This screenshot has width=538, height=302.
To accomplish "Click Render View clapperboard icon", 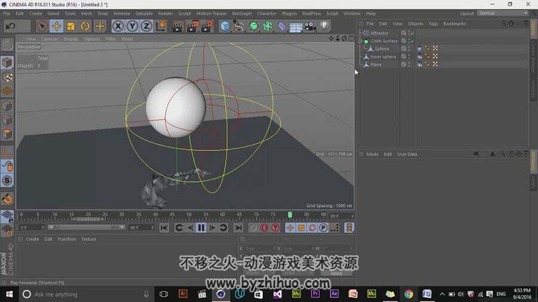I will pos(178,26).
